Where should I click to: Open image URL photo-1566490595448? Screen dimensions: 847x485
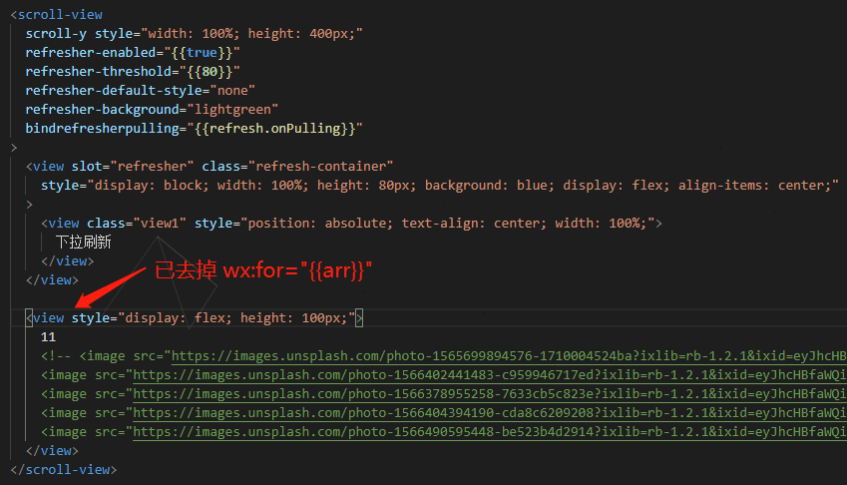click(490, 431)
